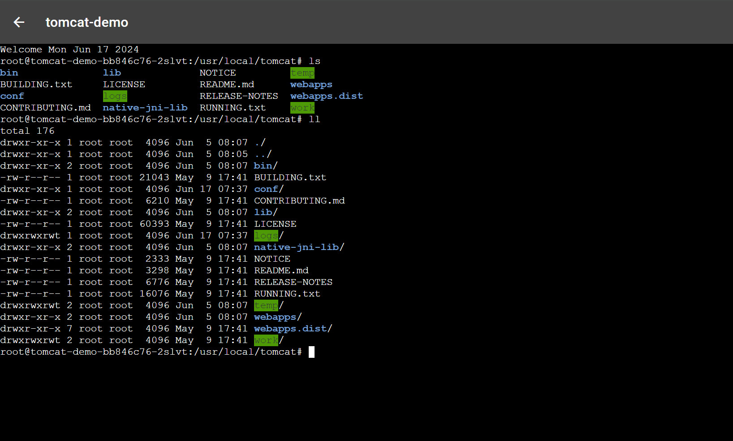Click the 60393 file size value
Viewport: 733px width, 441px height.
tap(154, 224)
